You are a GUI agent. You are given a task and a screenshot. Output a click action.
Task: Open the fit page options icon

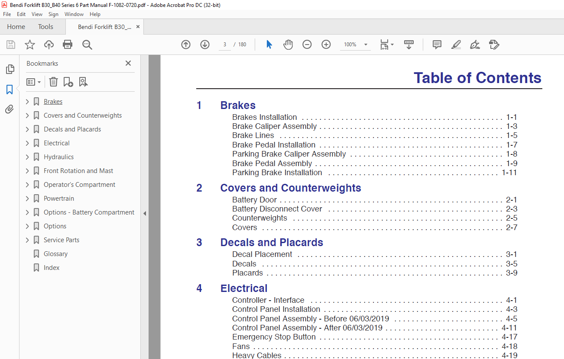click(x=386, y=45)
